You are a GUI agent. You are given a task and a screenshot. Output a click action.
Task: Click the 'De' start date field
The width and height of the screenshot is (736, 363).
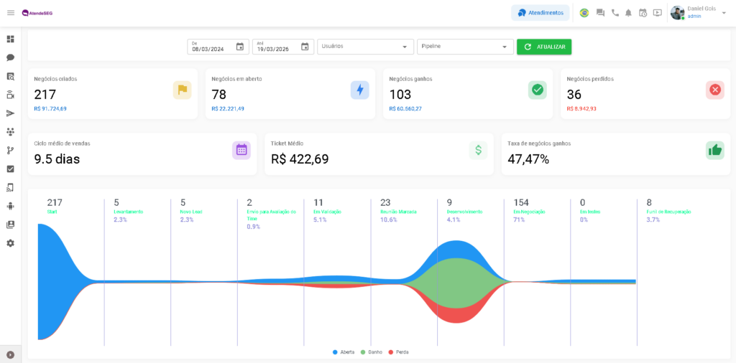(x=210, y=47)
